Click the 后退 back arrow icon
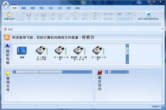The height and width of the screenshot is (110, 166). (29, 14)
